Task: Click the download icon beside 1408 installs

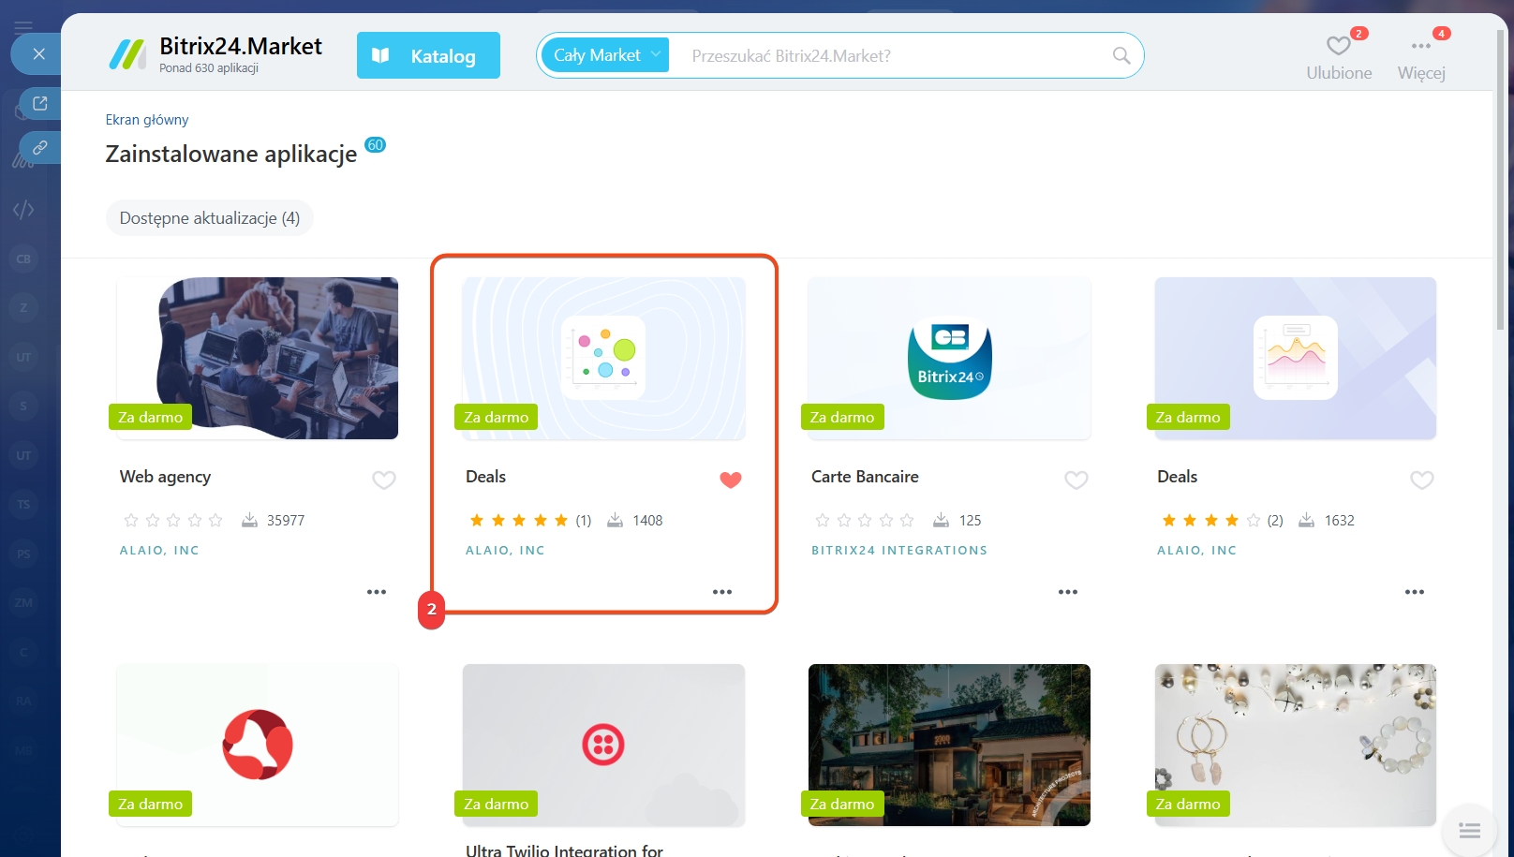Action: coord(615,520)
